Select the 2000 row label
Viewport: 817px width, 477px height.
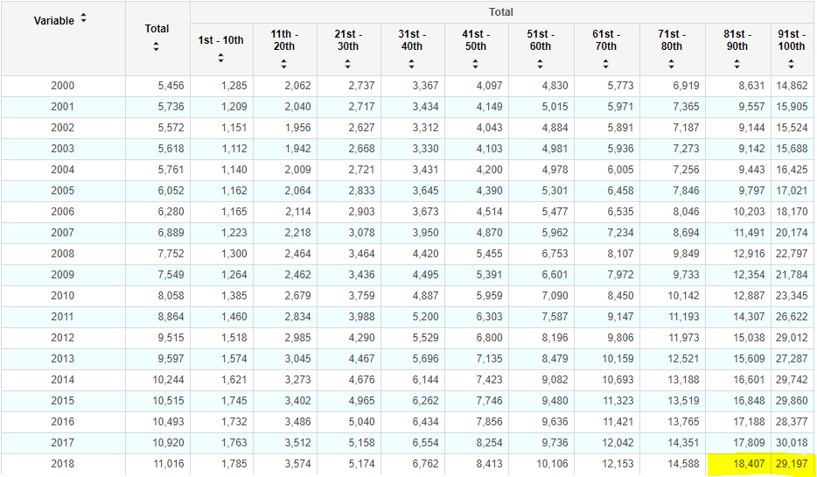63,86
